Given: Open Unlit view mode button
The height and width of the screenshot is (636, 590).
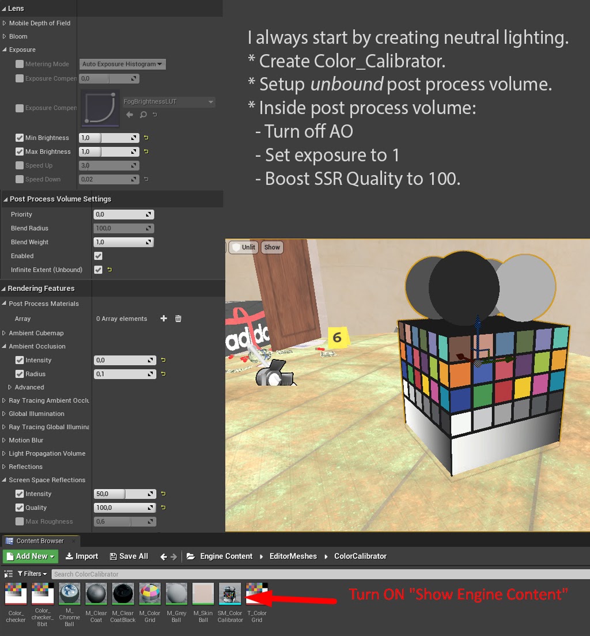Looking at the screenshot, I should click(x=244, y=247).
